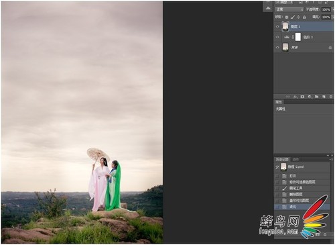
Task: Open the fill percentage dropdown
Action: [x=326, y=17]
